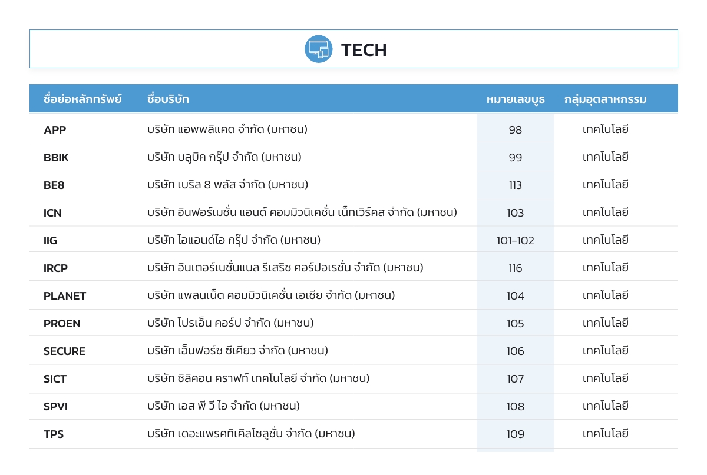Click เทคโนโลยี in the PROEN row

point(606,323)
